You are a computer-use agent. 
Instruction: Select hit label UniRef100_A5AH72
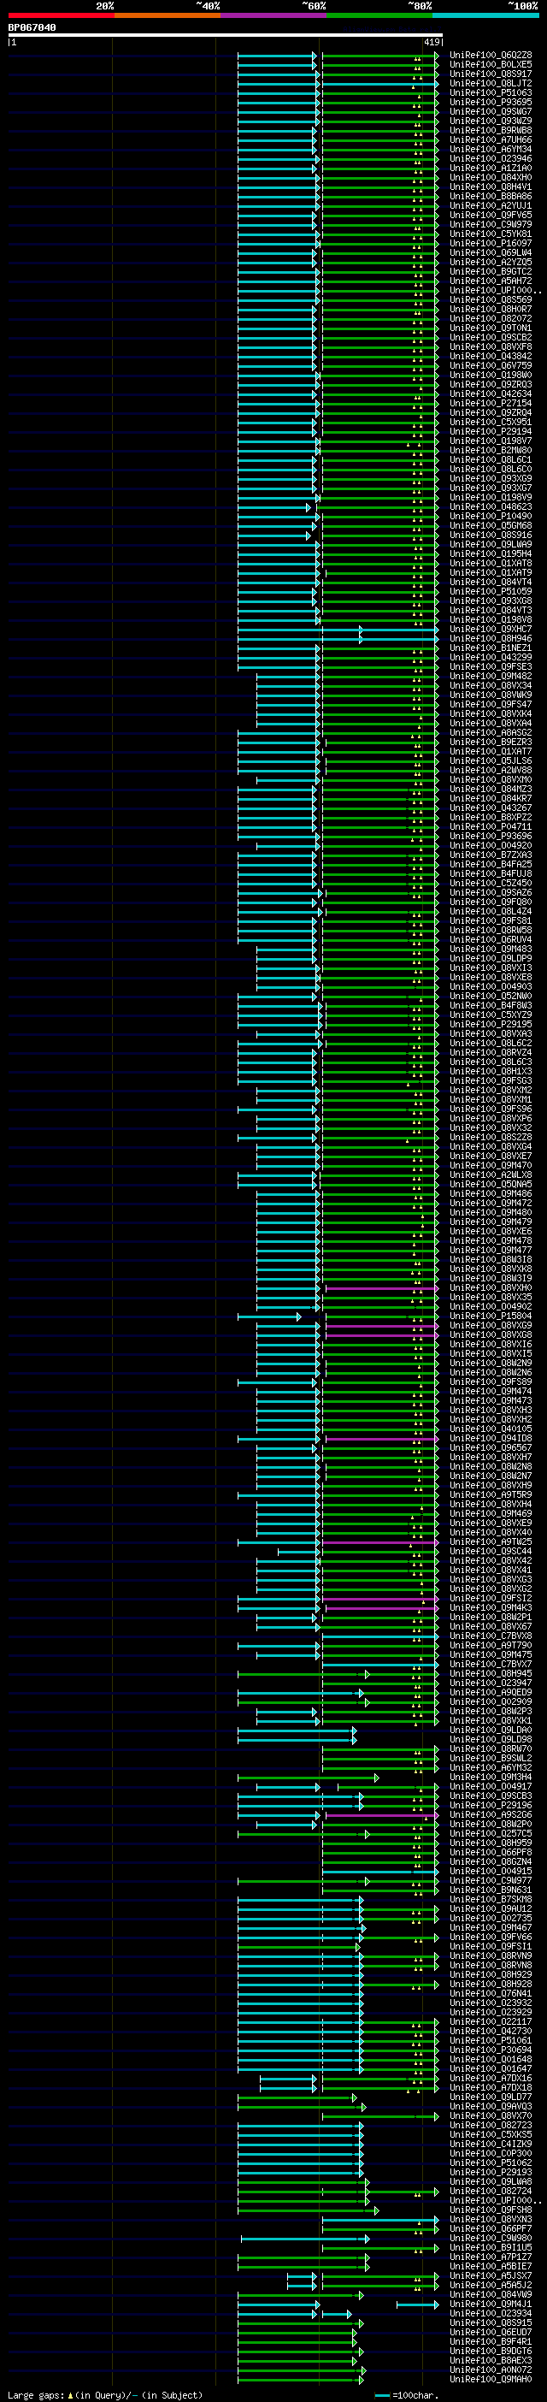[491, 281]
